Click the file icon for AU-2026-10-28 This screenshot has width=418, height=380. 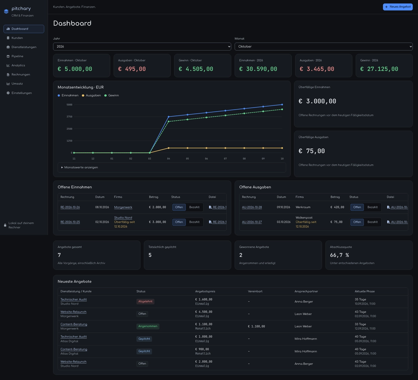tap(388, 207)
